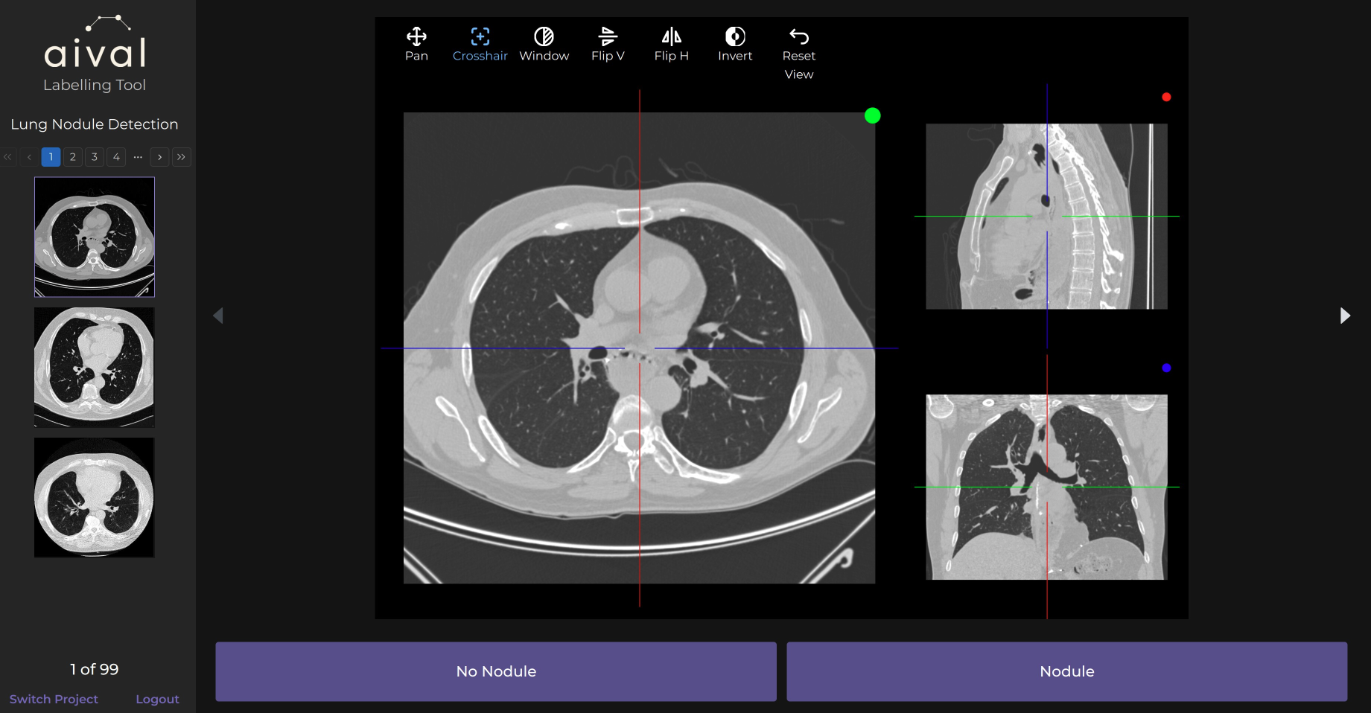Click inside the sagittal CT view
1371x713 pixels.
point(1046,216)
